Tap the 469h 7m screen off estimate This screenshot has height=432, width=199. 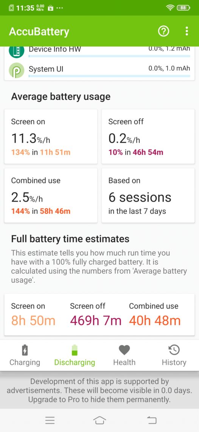pos(95,321)
